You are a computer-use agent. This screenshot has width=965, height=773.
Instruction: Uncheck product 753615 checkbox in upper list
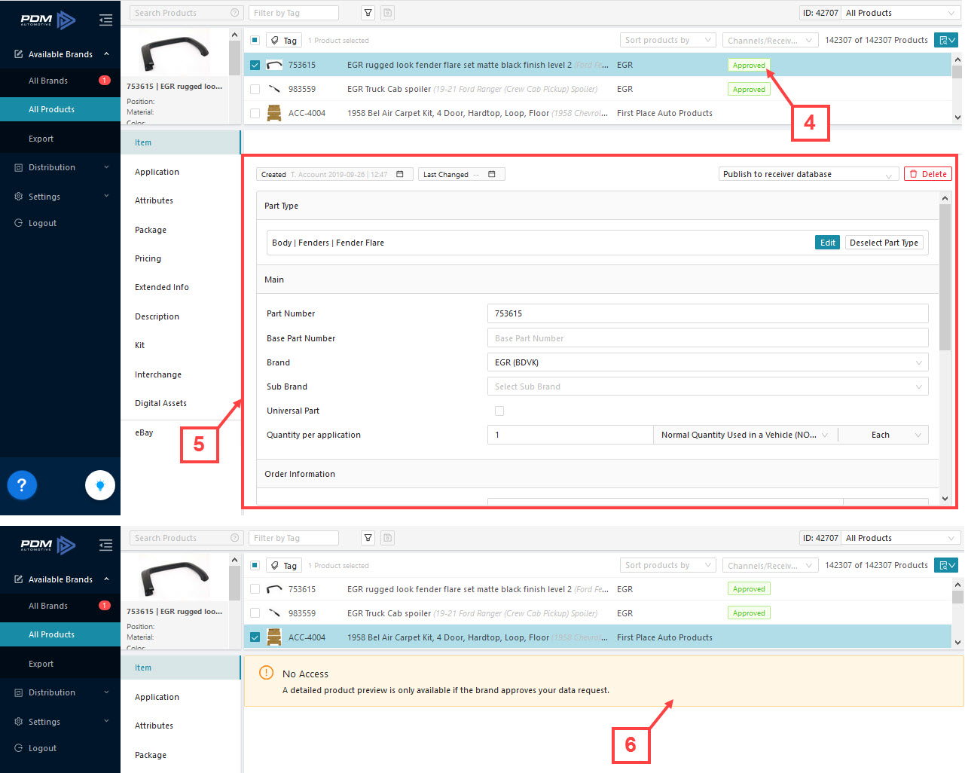[x=255, y=65]
